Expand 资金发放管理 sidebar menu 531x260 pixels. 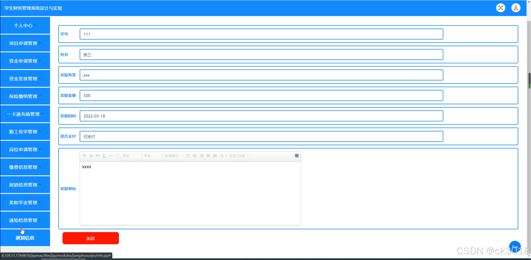click(x=25, y=78)
